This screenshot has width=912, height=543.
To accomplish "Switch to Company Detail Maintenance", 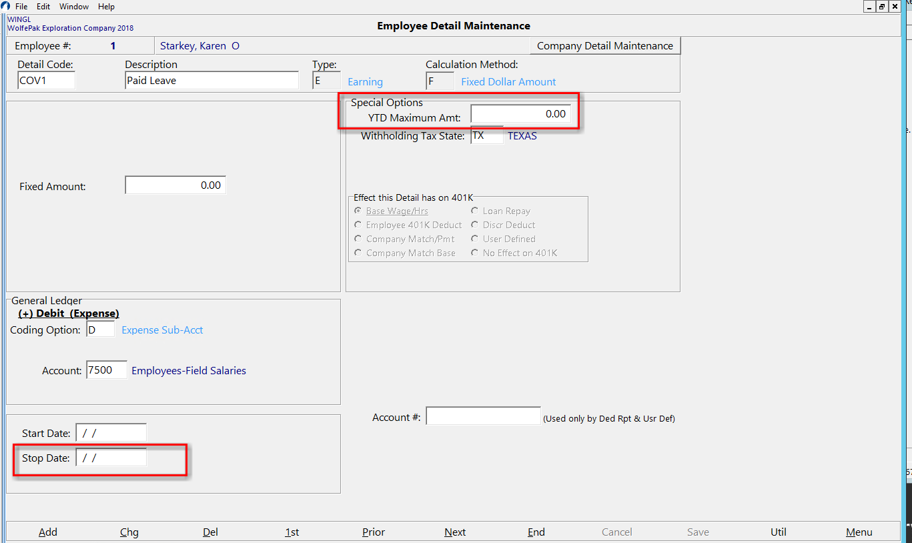I will 604,45.
